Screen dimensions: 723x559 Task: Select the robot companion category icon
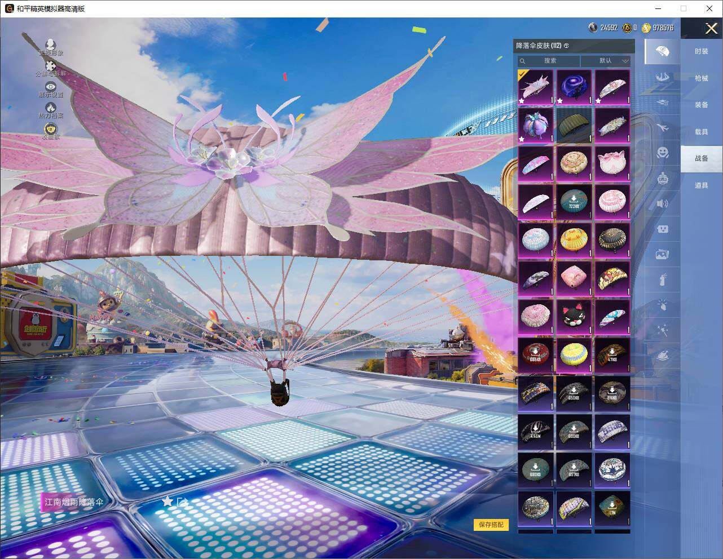(662, 179)
